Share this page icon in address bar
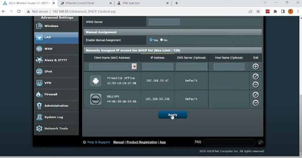 [x=250, y=12]
